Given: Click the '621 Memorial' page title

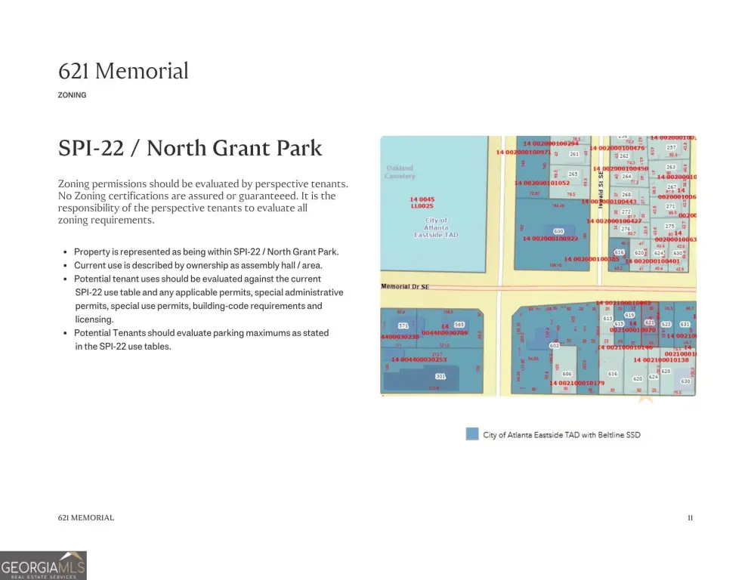Looking at the screenshot, I should click(x=123, y=71).
